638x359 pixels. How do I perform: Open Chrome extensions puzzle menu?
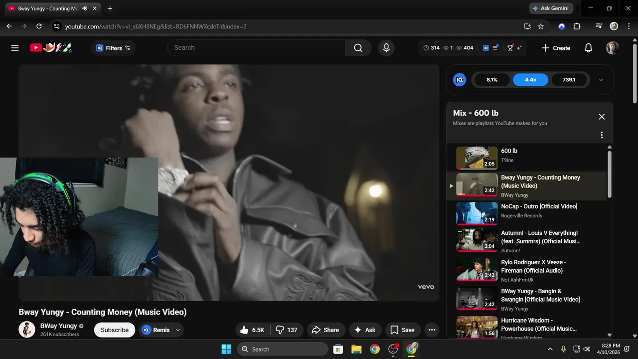coord(577,26)
